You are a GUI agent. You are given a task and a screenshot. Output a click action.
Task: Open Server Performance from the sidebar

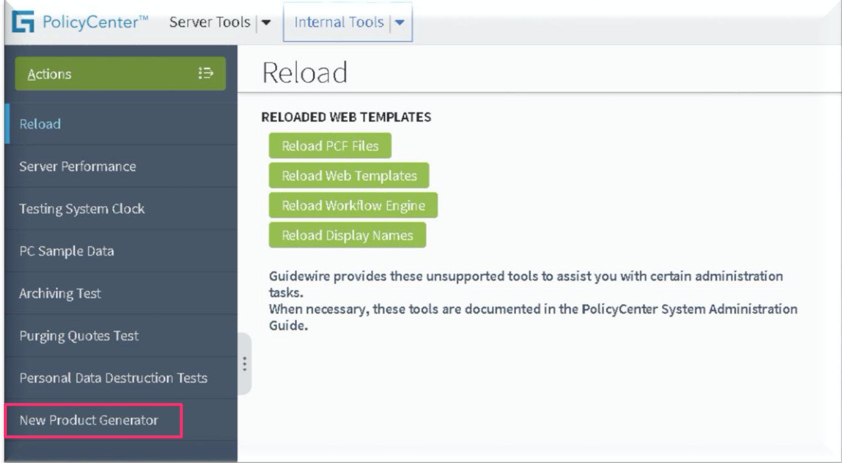tap(77, 166)
